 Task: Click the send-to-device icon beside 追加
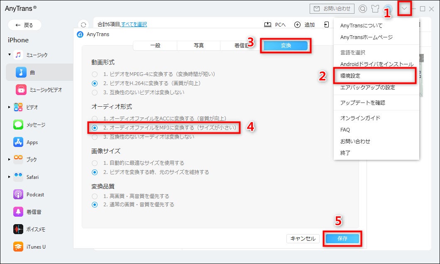[x=326, y=24]
